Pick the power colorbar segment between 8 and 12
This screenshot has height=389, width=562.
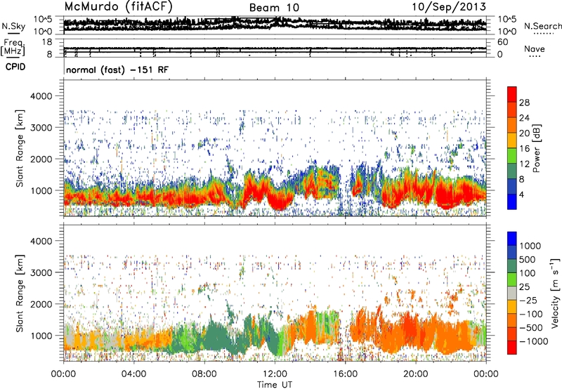pyautogui.click(x=512, y=171)
